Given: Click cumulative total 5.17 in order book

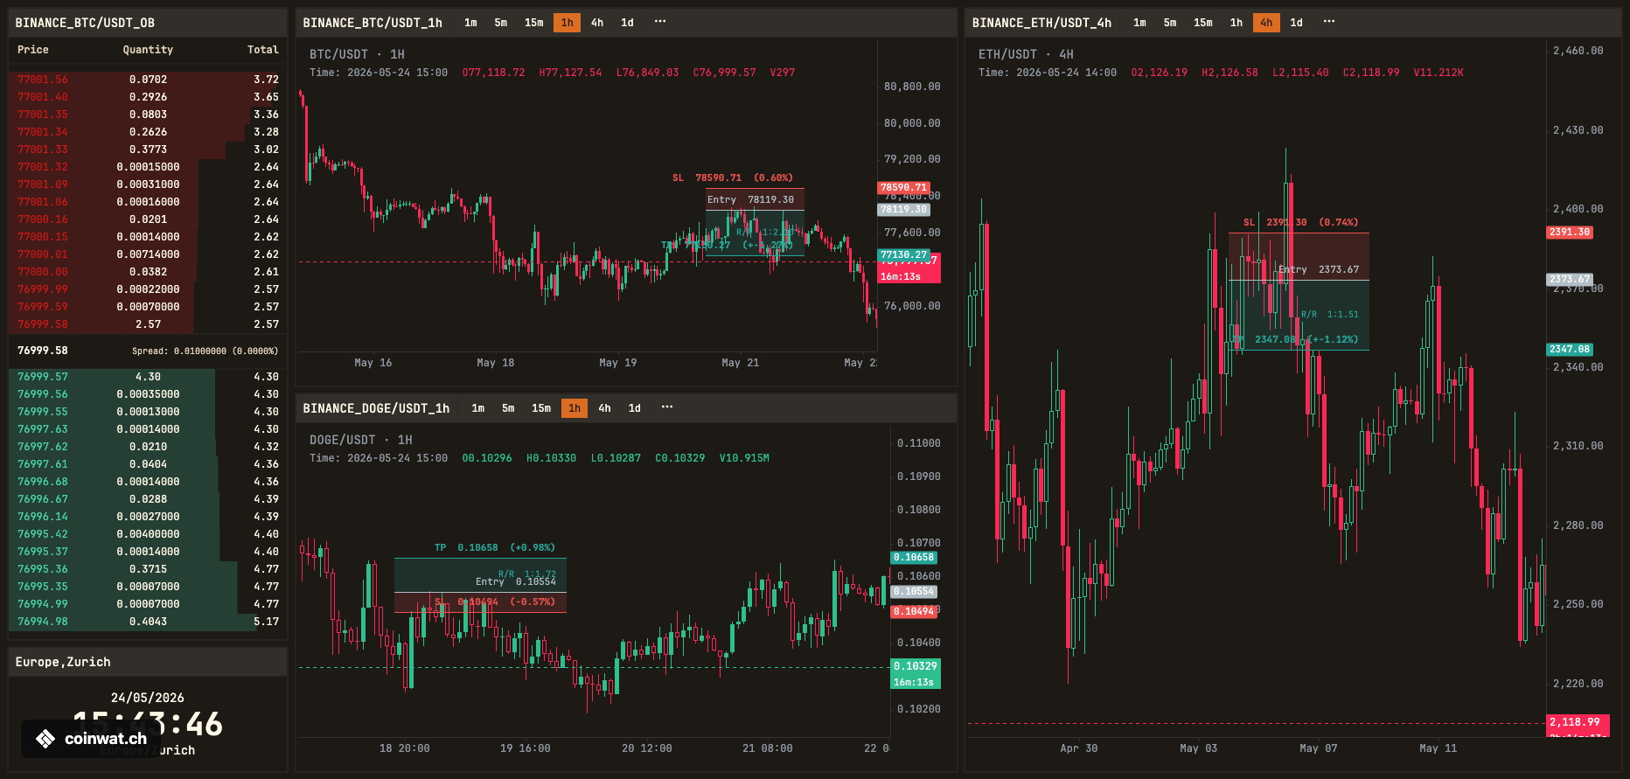Looking at the screenshot, I should pyautogui.click(x=267, y=622).
